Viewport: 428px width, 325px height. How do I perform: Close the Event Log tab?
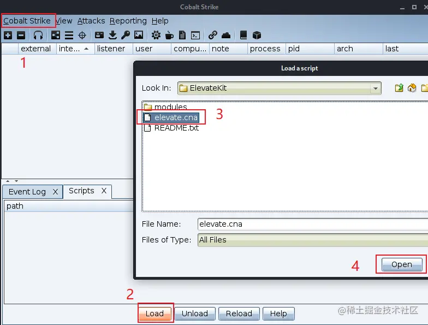(x=56, y=192)
